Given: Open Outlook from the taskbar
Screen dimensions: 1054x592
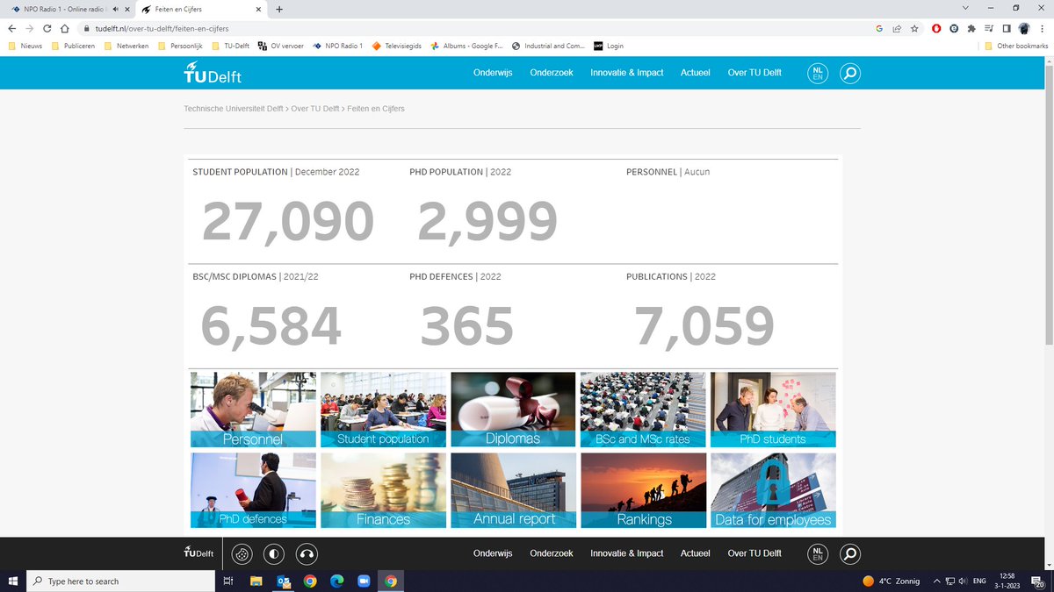Looking at the screenshot, I should (283, 581).
